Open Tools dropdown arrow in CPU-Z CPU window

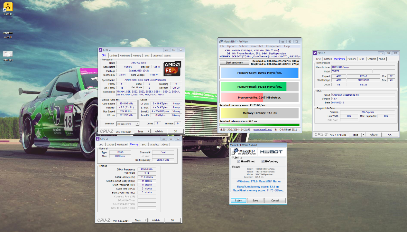(x=148, y=131)
